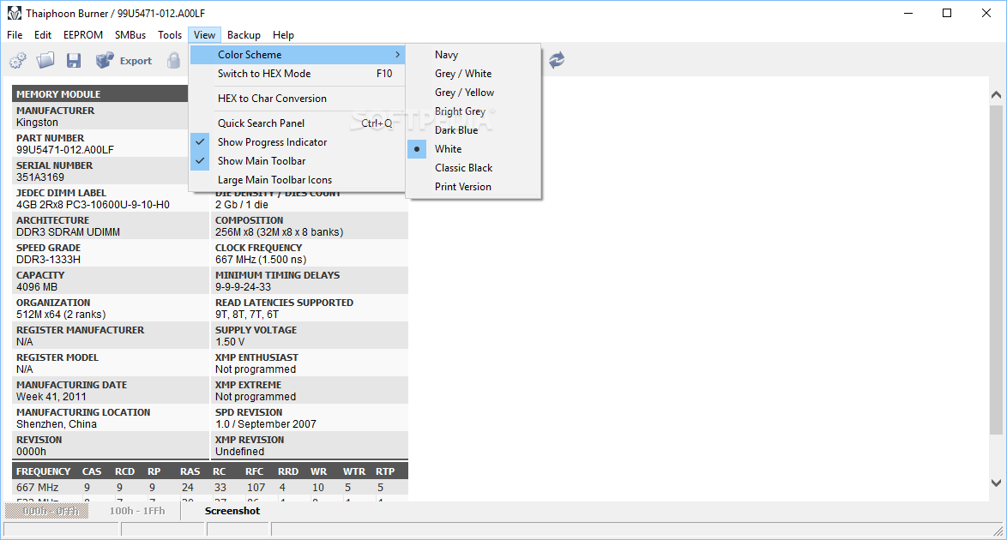Close the open View menu
Viewport: 1007px width, 540px height.
[x=205, y=34]
